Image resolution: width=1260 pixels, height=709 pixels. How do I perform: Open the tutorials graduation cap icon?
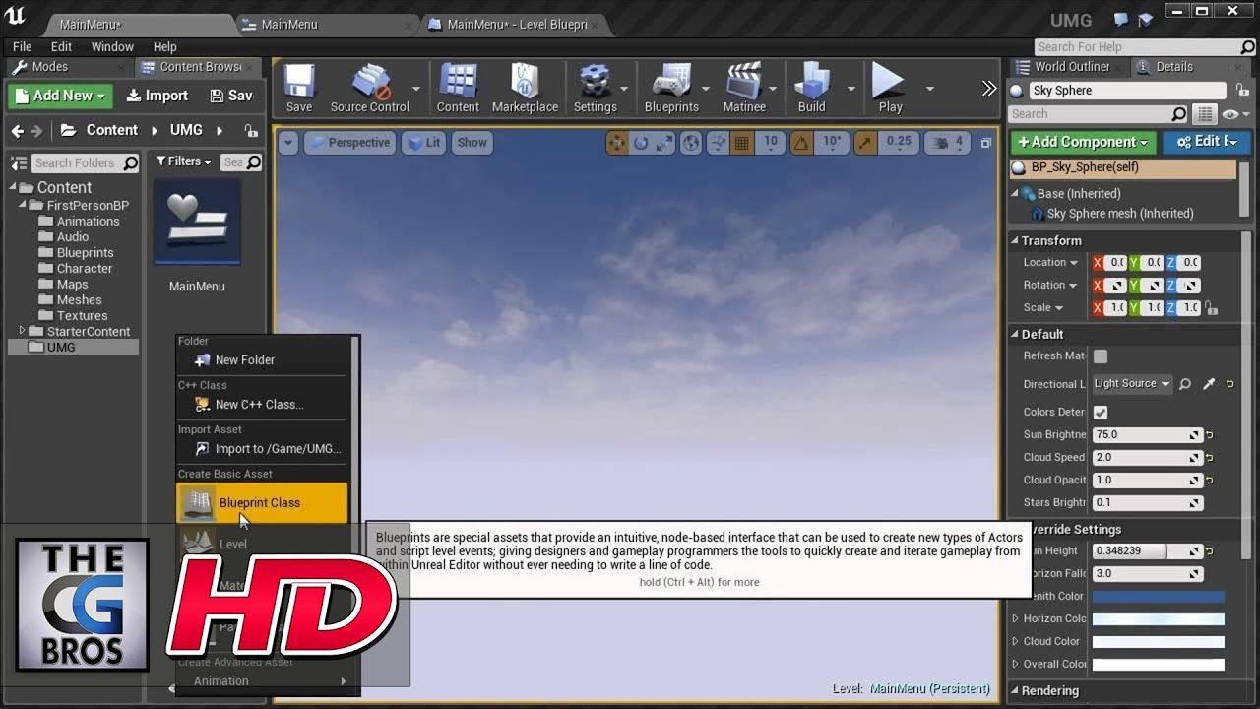pyautogui.click(x=1145, y=19)
